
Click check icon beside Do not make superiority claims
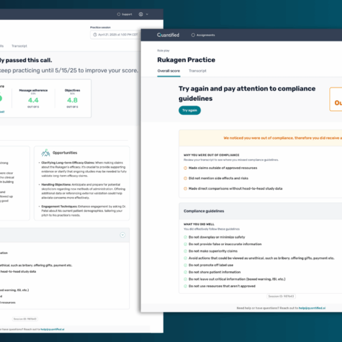pyautogui.click(x=185, y=251)
